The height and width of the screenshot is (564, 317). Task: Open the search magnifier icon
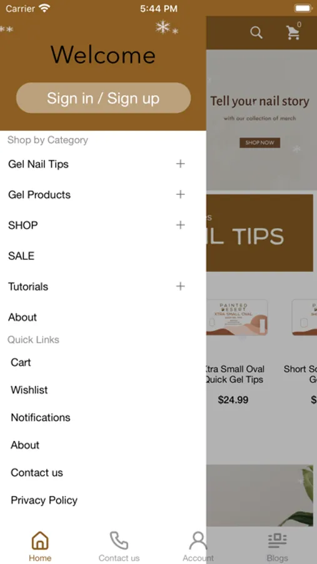[256, 33]
